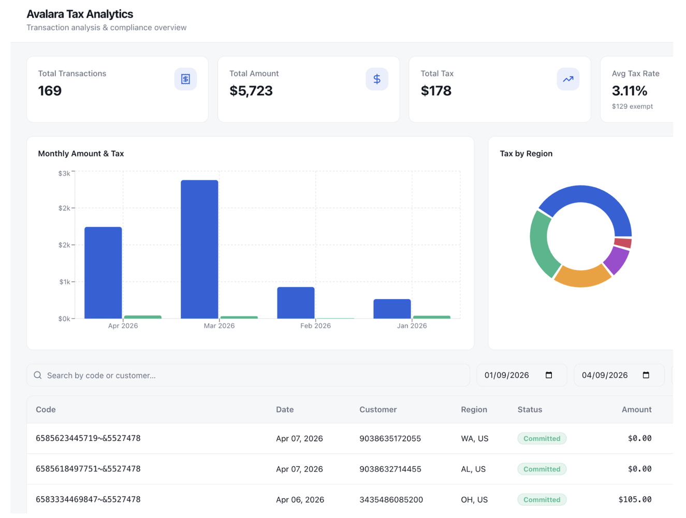Sort the table by the Amount column
This screenshot has height=518, width=686.
coord(636,409)
